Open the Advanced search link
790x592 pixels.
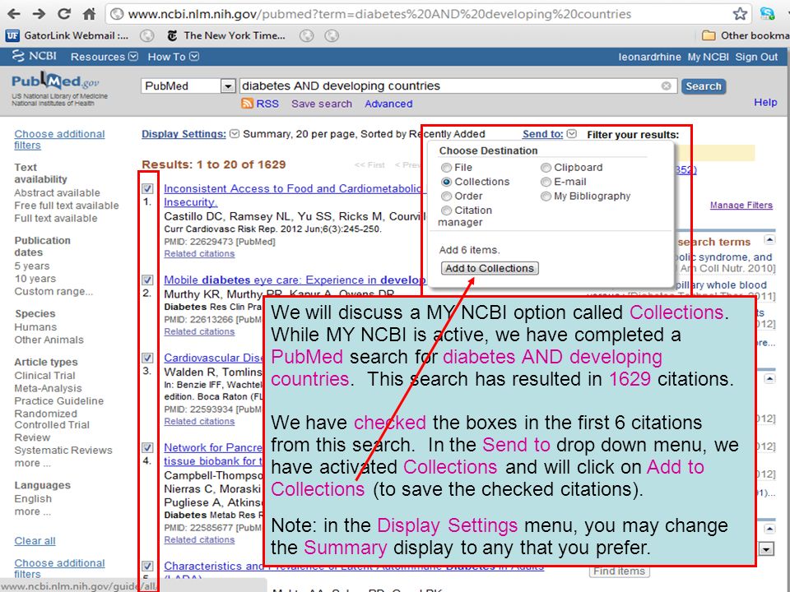pos(388,104)
